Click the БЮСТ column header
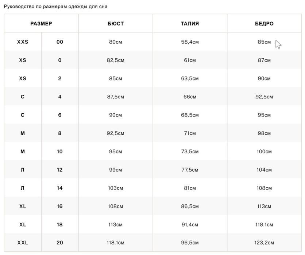Image resolution: width=305 pixels, height=255 pixels. point(116,24)
